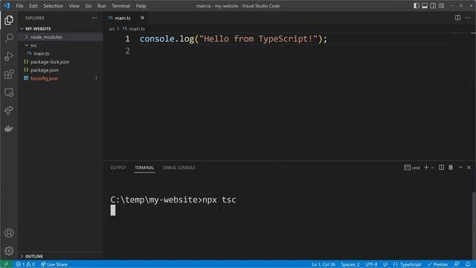This screenshot has width=476, height=268.
Task: Start Live Share from status bar
Action: [x=54, y=264]
